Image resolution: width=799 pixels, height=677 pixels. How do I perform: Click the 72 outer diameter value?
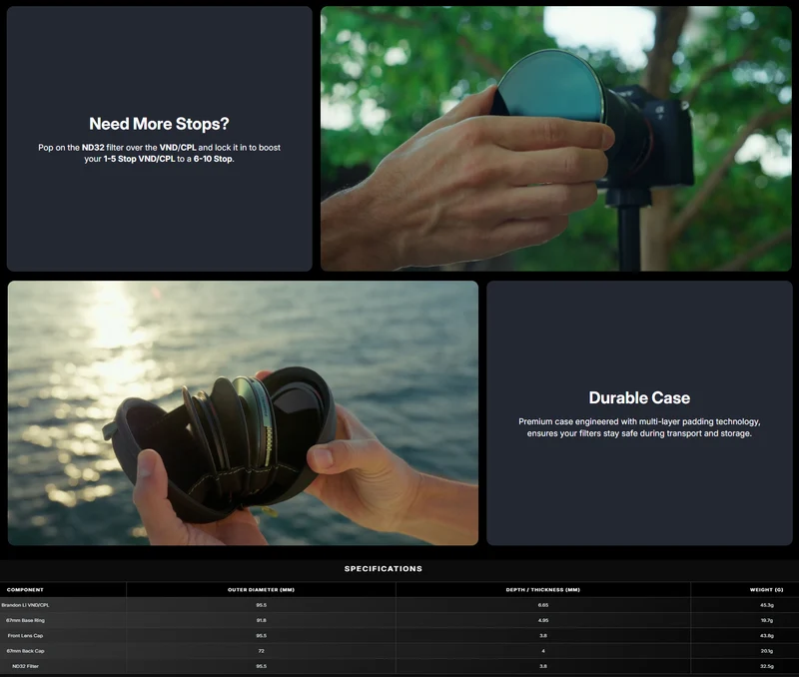(261, 651)
